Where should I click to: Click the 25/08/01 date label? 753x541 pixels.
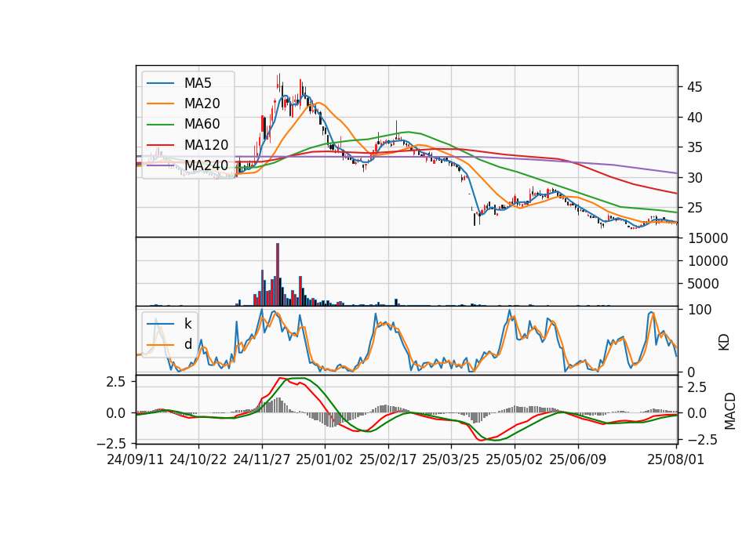click(675, 459)
